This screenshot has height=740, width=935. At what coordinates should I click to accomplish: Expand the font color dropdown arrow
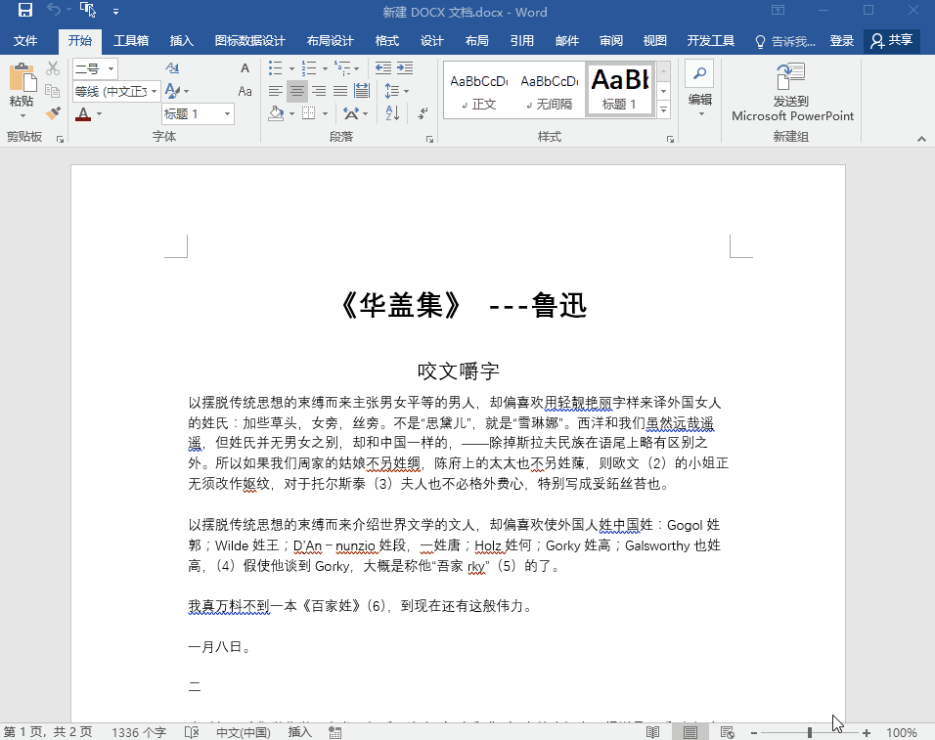click(x=99, y=113)
